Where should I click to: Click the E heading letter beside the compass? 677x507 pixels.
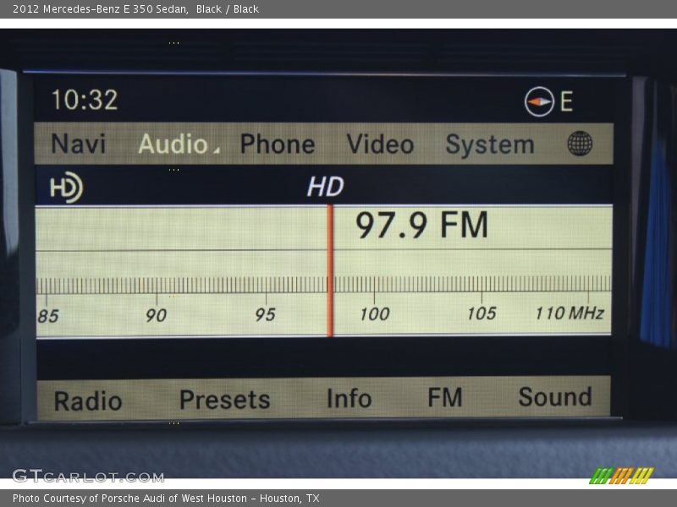pyautogui.click(x=566, y=101)
